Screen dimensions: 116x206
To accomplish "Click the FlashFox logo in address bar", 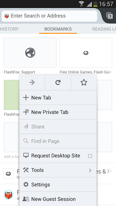I will 7,16.
